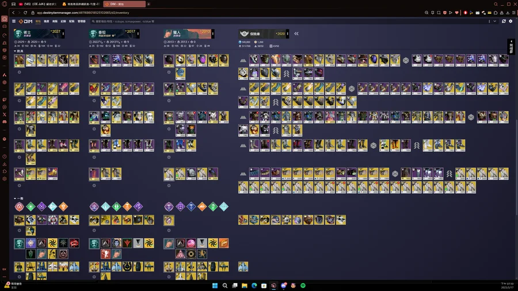Focus the DIM item search field
518x291 pixels.
point(287,21)
